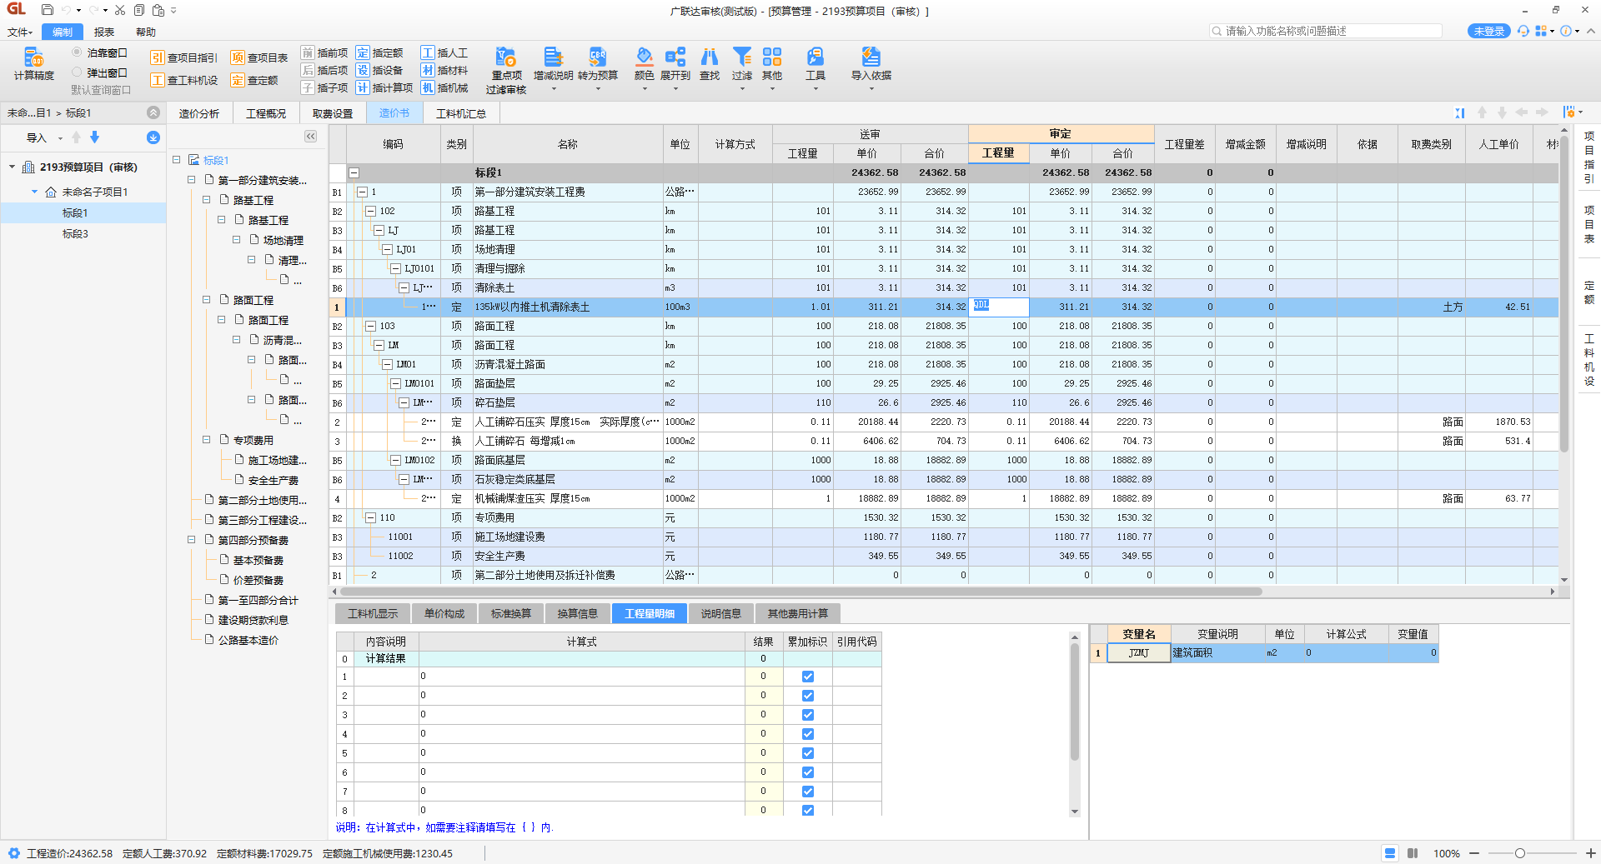
Task: Switch to 标准换算 bottom tab
Action: coord(511,613)
